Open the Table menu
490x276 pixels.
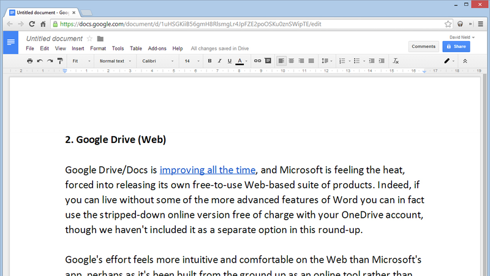coord(136,48)
